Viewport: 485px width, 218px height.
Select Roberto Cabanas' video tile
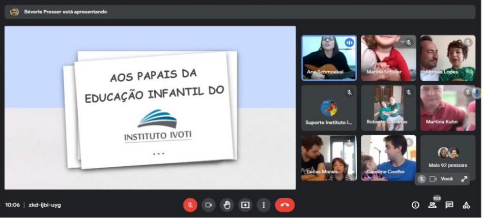tap(388, 108)
